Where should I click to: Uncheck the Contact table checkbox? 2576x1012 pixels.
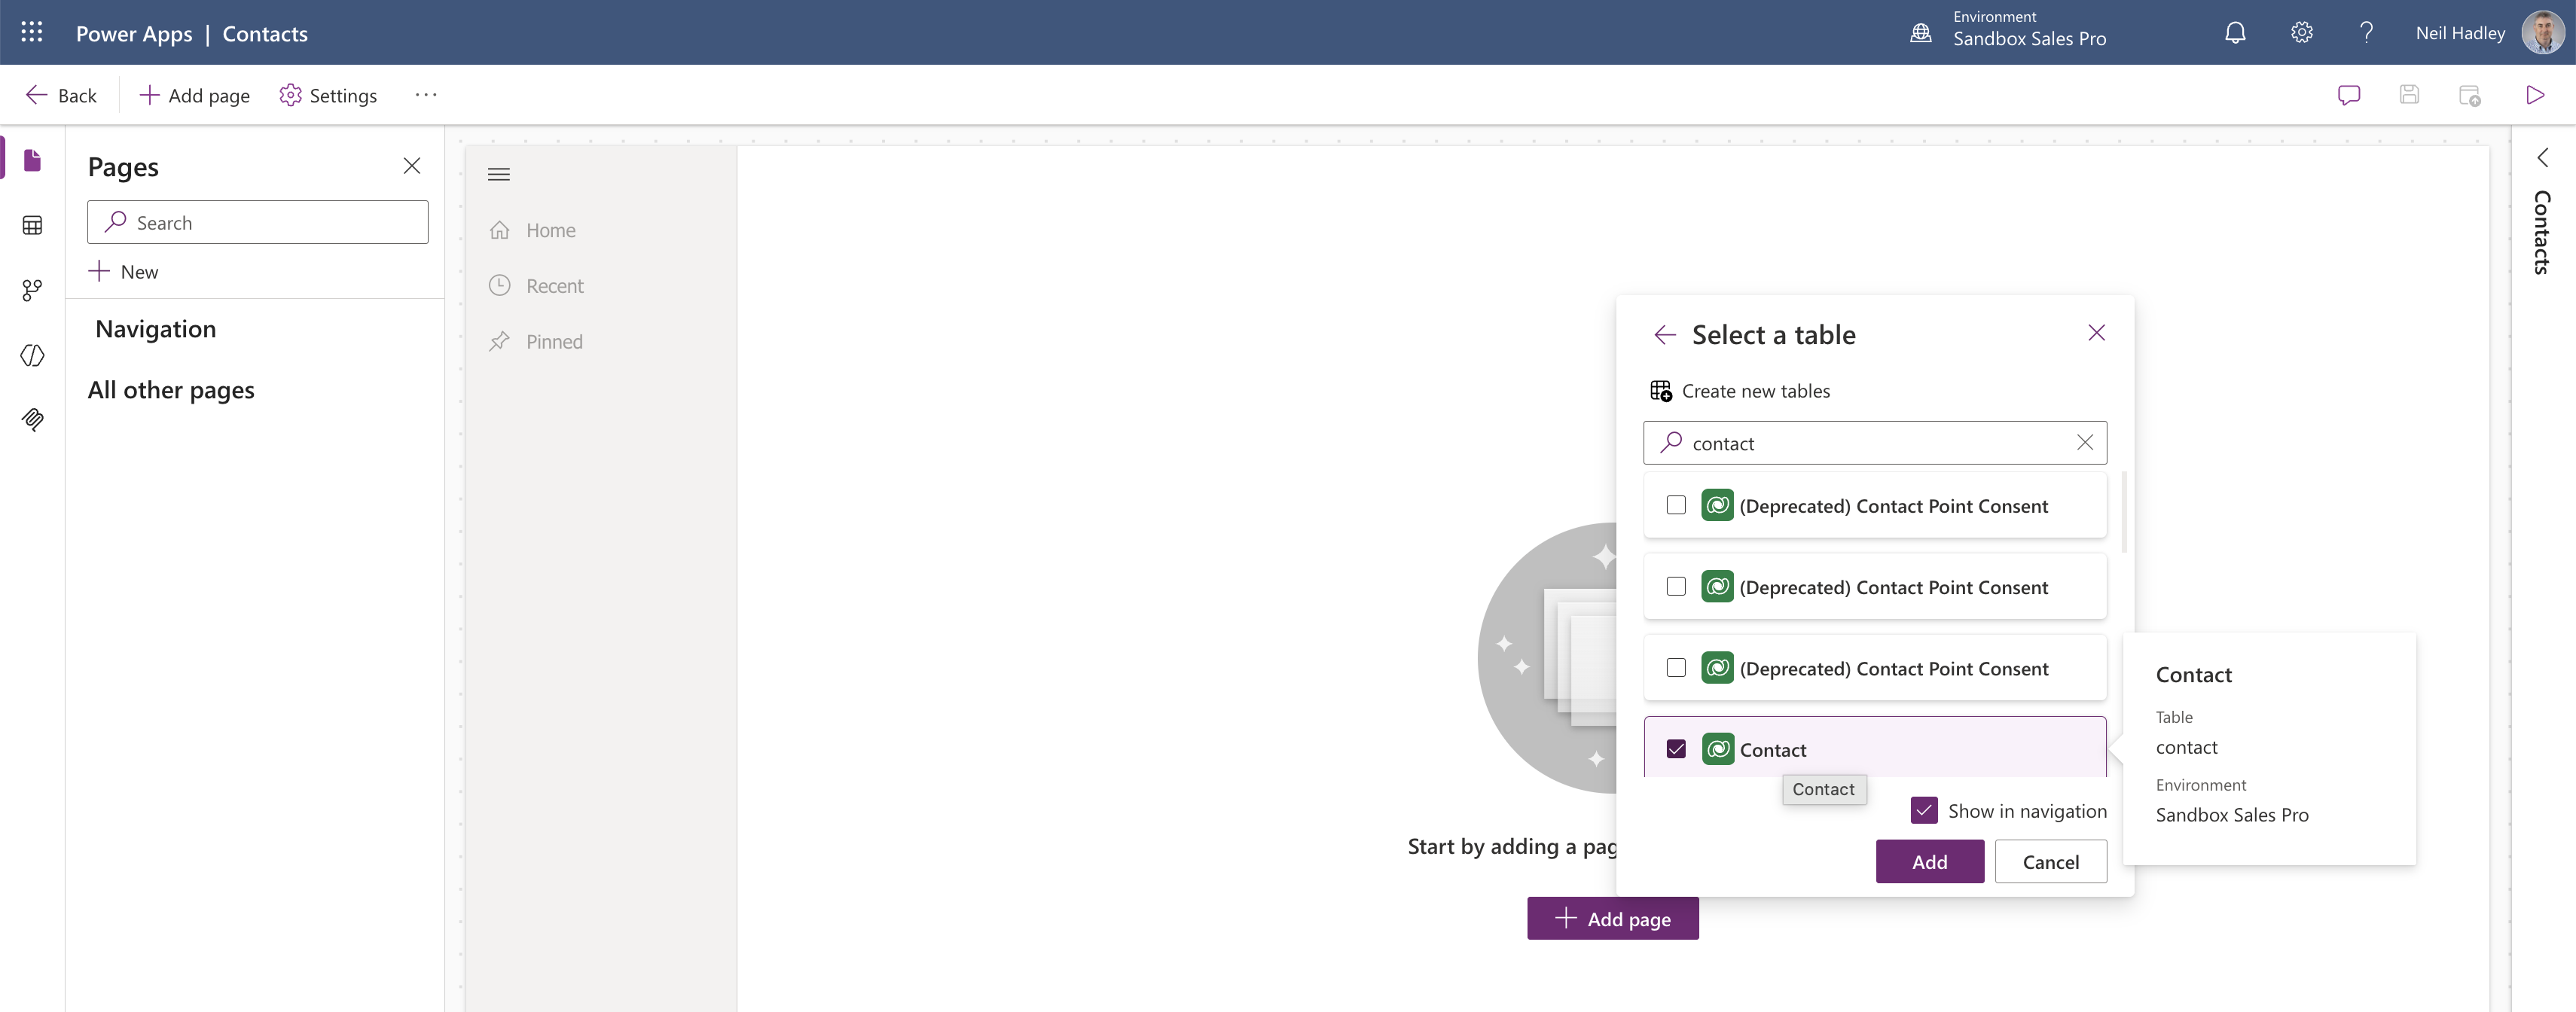click(x=1676, y=749)
